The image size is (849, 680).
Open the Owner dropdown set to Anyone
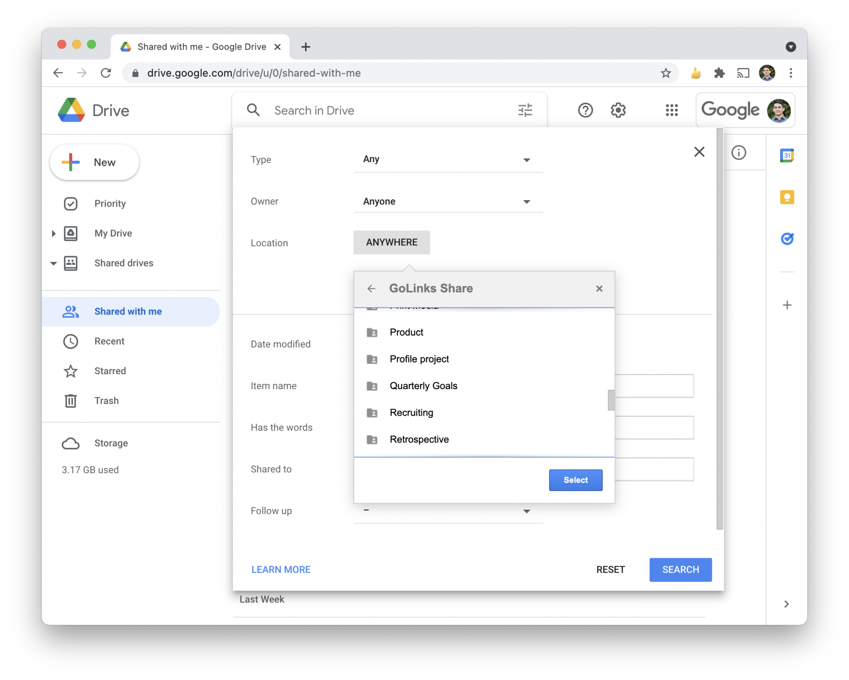click(x=447, y=201)
